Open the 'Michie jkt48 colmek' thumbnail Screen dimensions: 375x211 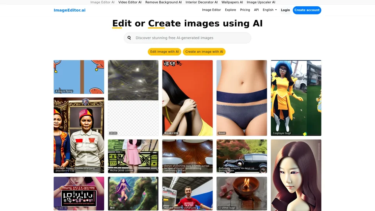coord(133,156)
